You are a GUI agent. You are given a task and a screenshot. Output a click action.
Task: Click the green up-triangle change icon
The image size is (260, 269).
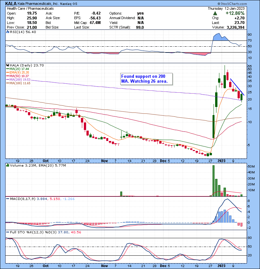pos(215,13)
